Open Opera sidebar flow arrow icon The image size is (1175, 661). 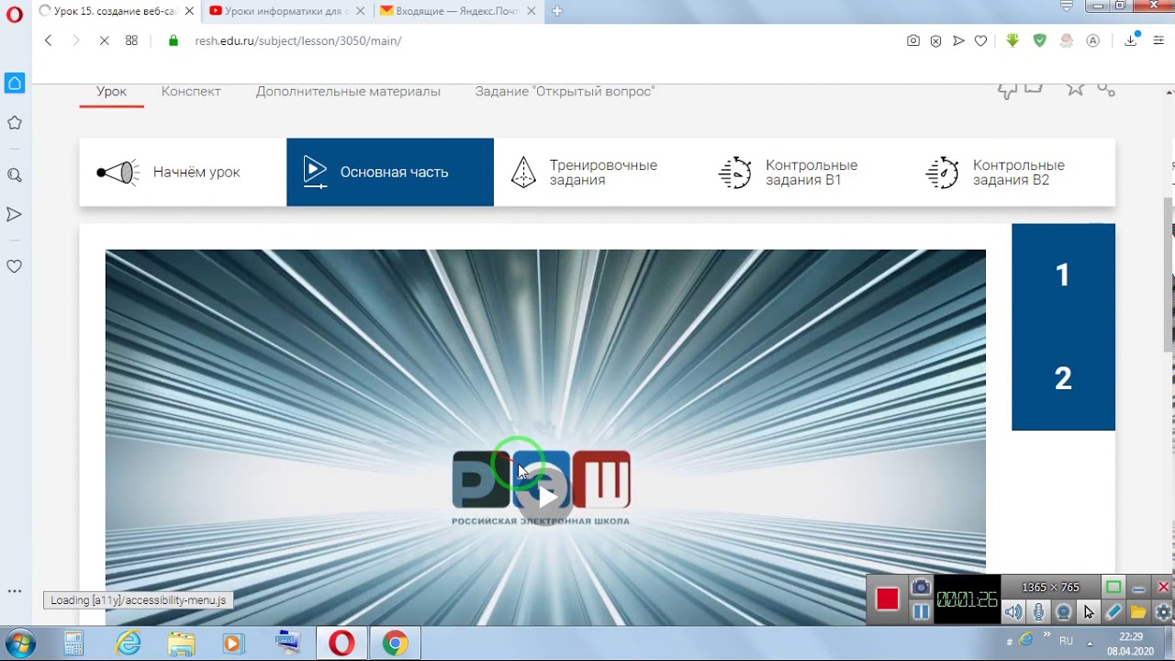pyautogui.click(x=14, y=214)
